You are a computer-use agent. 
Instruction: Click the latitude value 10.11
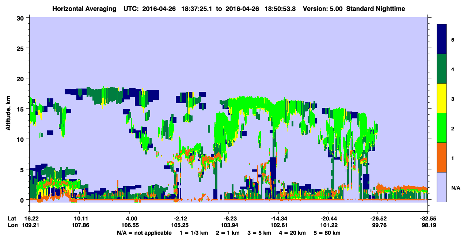point(79,218)
